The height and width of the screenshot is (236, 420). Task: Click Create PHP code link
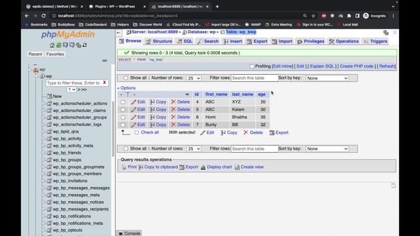tap(356, 66)
